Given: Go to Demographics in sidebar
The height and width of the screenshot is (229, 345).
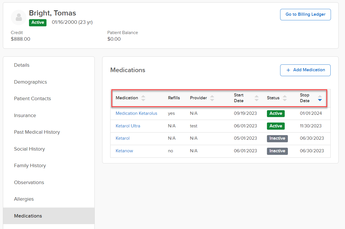Looking at the screenshot, I should tap(30, 82).
